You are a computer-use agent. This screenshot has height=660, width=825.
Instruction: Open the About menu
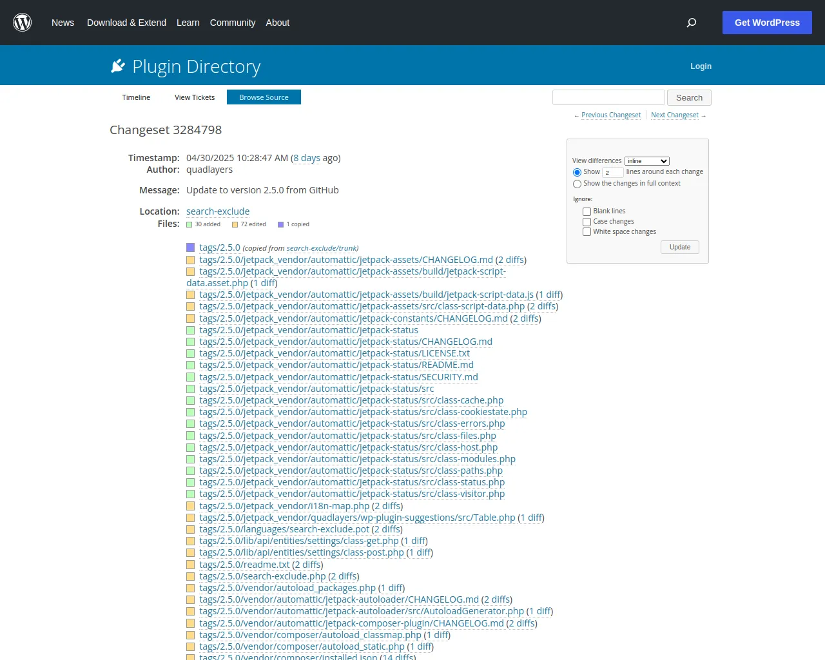278,23
